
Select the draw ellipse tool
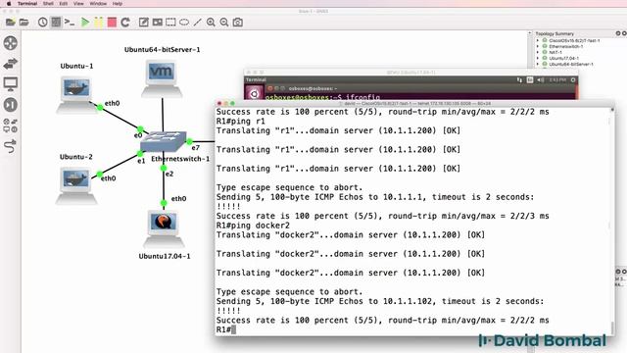184,23
